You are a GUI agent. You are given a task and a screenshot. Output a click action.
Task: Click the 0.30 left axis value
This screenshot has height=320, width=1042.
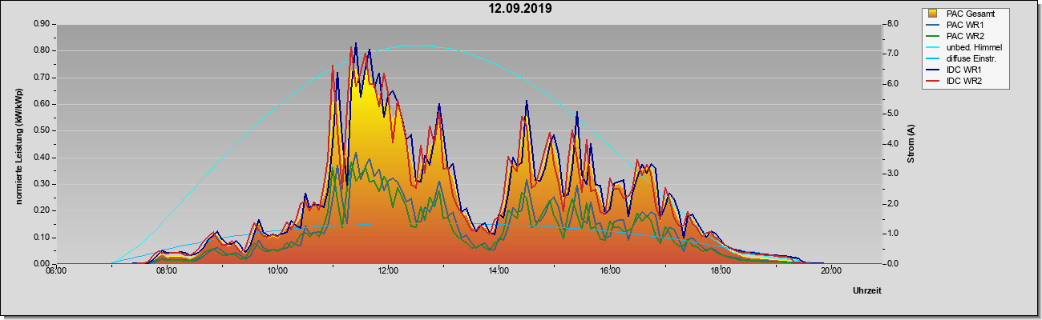(42, 184)
